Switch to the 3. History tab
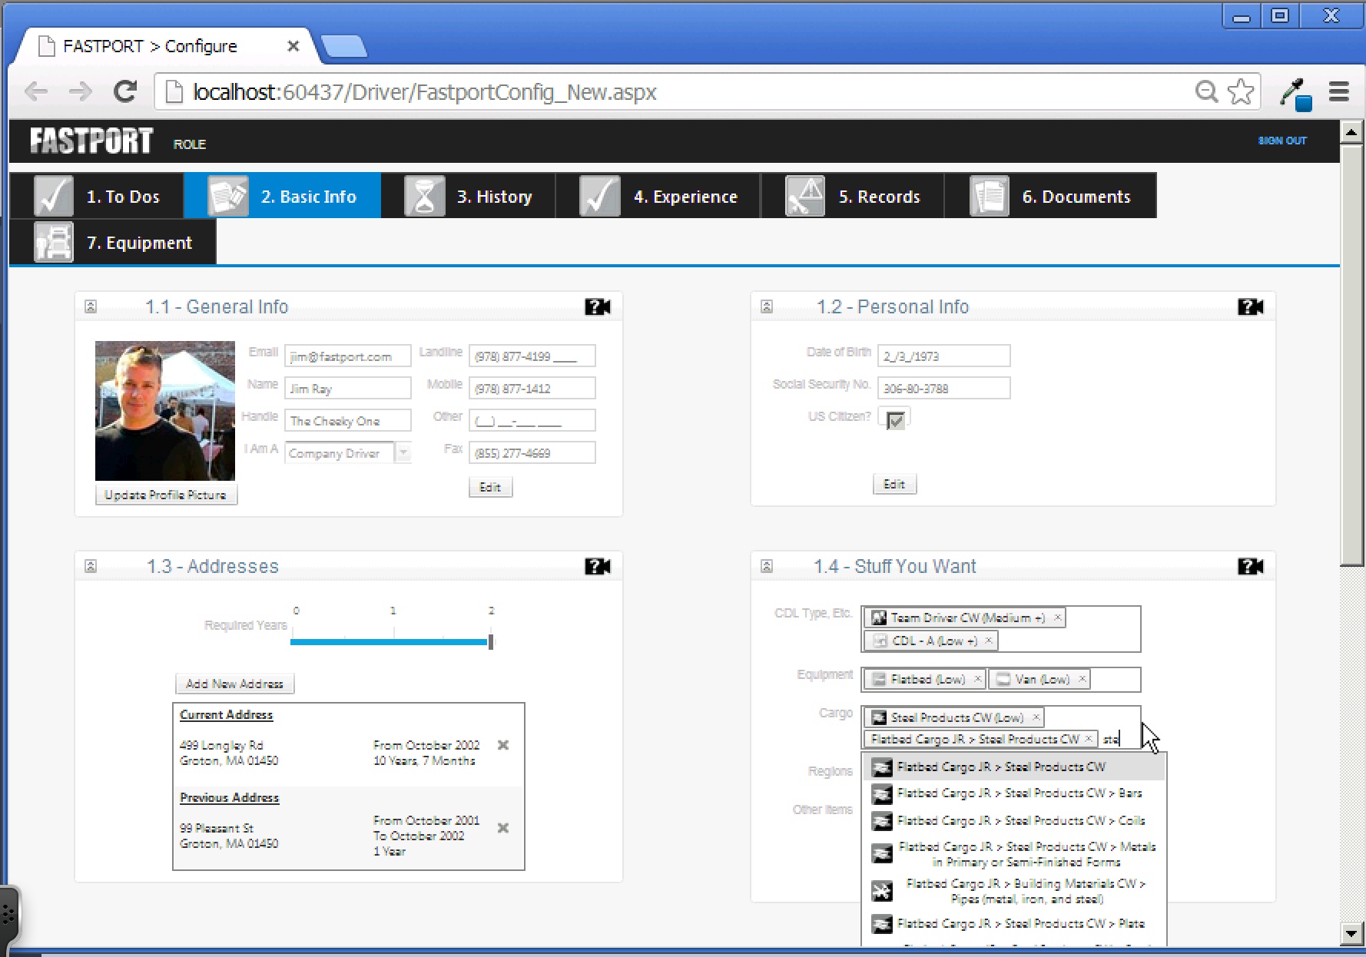The width and height of the screenshot is (1366, 957). pyautogui.click(x=469, y=196)
